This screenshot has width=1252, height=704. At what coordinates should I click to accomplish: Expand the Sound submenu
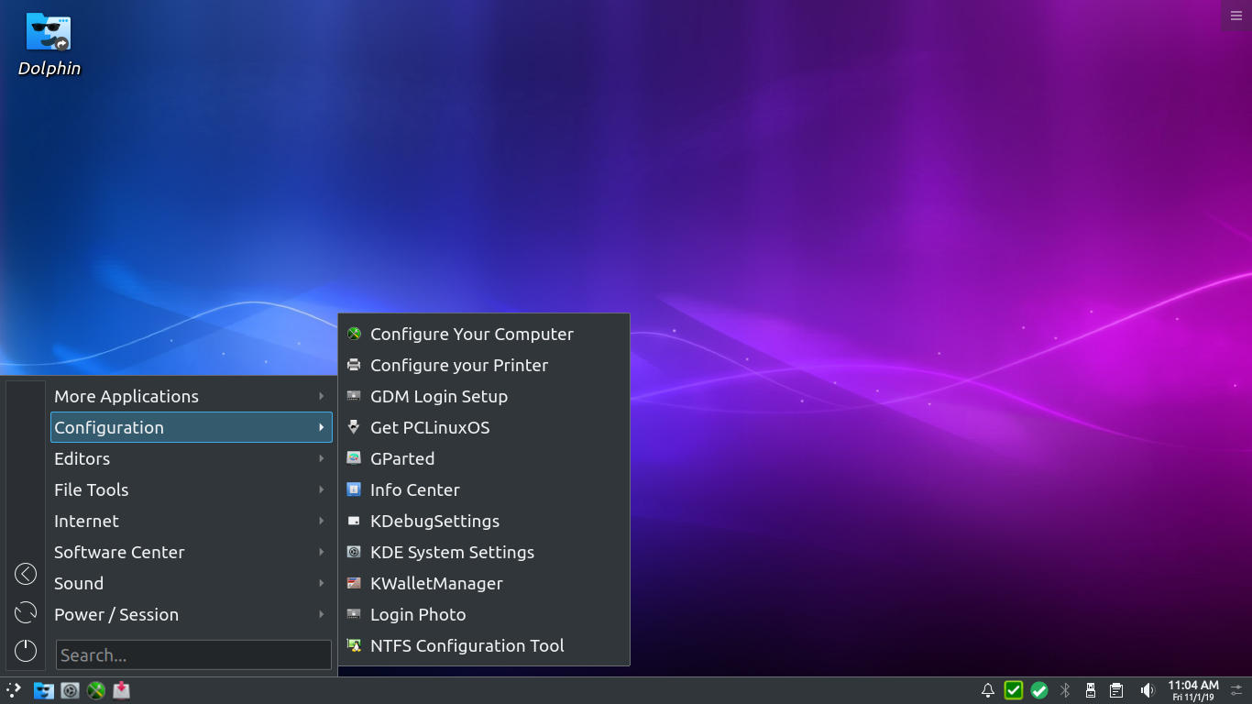[192, 583]
